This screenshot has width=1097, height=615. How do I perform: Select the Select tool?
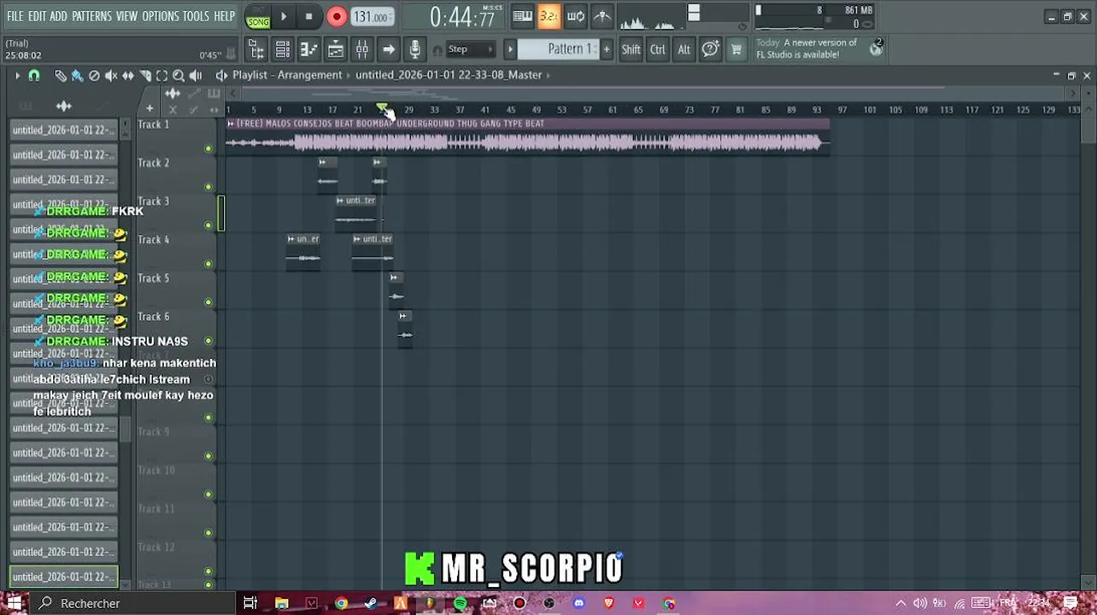(161, 76)
